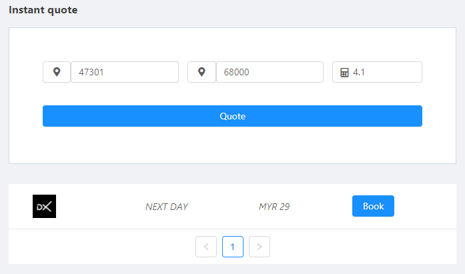Viewport: 465px width, 274px height.
Task: Click blank pagination bar area left of arrows
Action: (100, 247)
